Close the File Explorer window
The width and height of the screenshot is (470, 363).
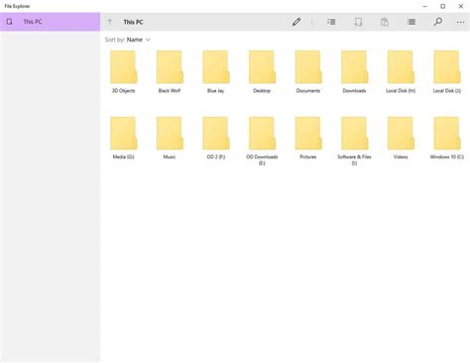[x=461, y=6]
